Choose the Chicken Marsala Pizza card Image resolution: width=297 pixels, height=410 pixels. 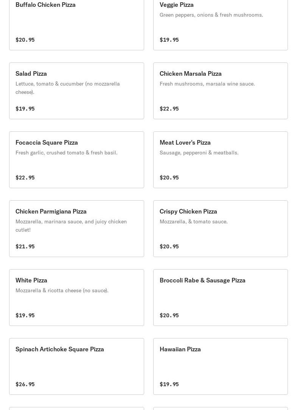pyautogui.click(x=220, y=91)
